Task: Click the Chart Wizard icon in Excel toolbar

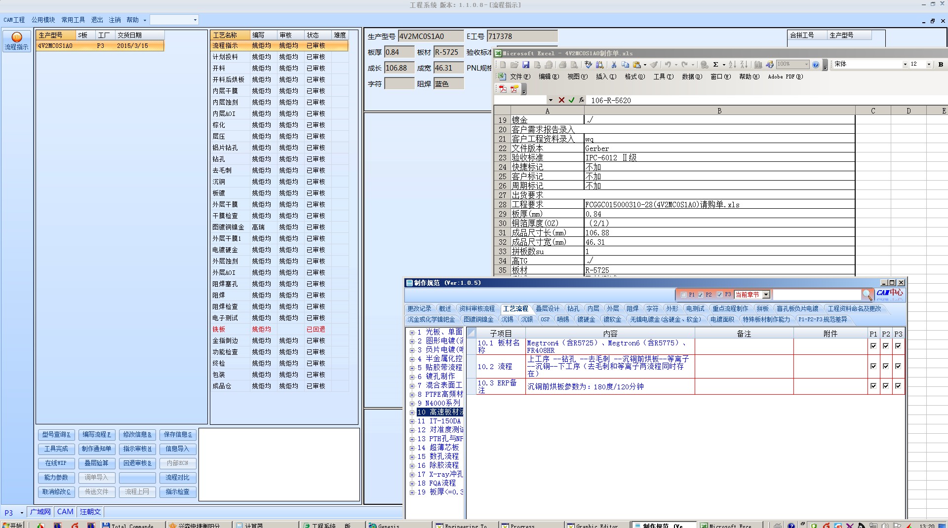Action: point(758,65)
